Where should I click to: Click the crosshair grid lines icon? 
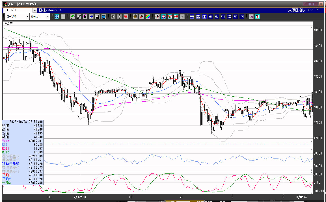[63, 17]
